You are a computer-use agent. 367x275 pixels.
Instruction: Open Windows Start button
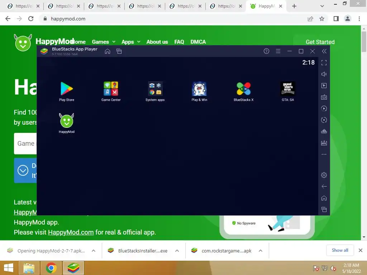[x=9, y=268]
